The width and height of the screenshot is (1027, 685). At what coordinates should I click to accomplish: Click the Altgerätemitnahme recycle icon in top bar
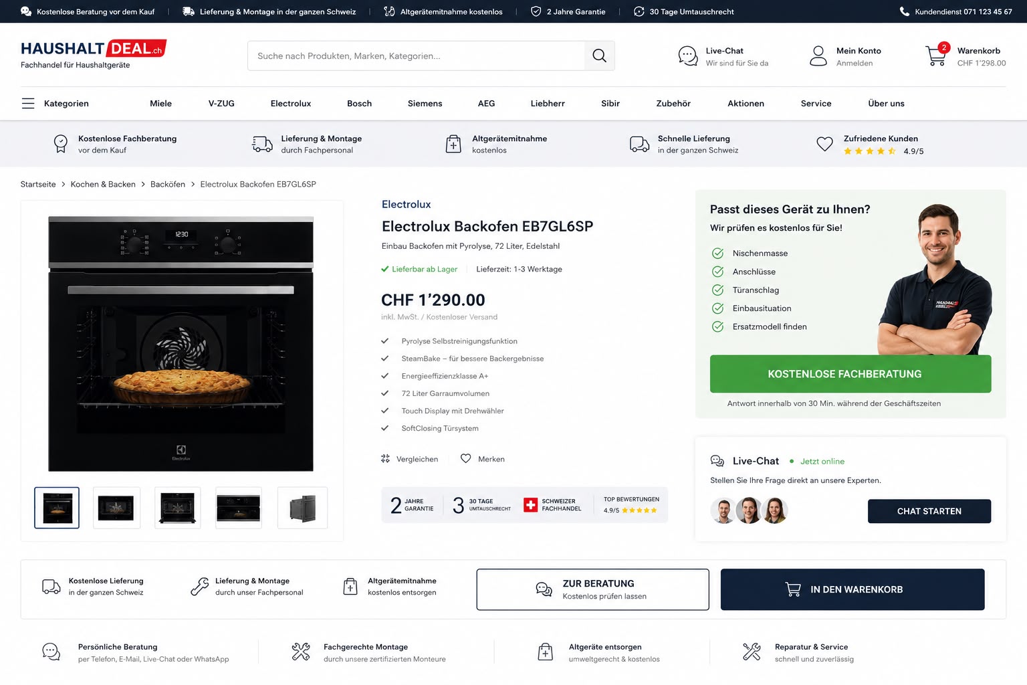pos(389,11)
